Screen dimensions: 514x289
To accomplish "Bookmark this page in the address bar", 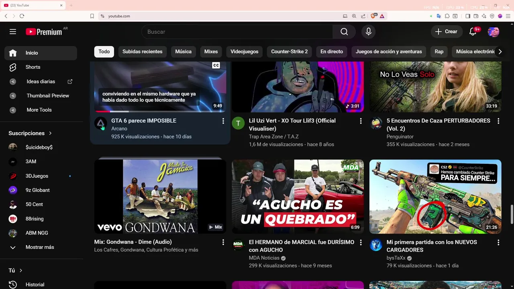I will tap(92, 16).
